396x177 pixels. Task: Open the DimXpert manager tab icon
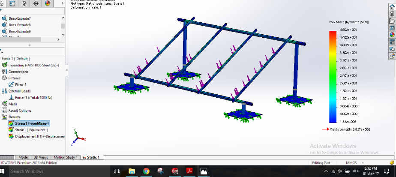coord(36,3)
